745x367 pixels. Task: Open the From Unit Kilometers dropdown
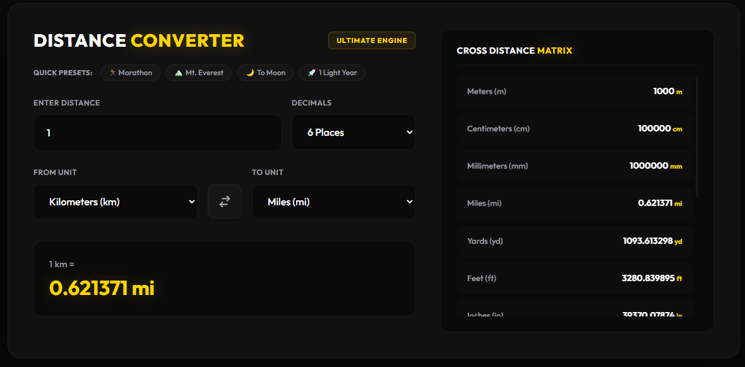click(x=116, y=202)
